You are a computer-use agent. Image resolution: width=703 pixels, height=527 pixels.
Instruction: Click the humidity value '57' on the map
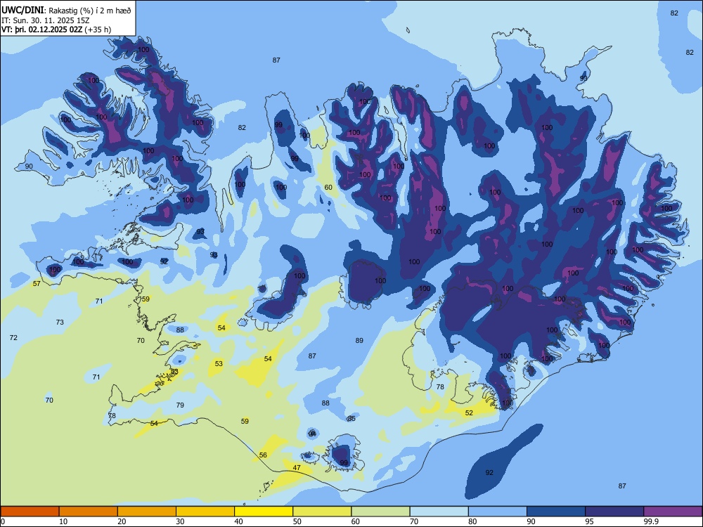[x=37, y=284]
